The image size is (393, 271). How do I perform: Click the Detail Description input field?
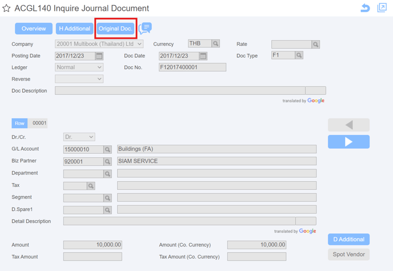(x=179, y=221)
